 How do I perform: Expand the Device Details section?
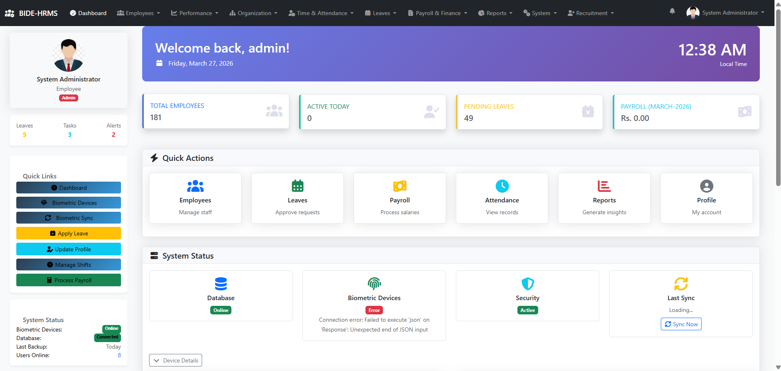pos(175,360)
